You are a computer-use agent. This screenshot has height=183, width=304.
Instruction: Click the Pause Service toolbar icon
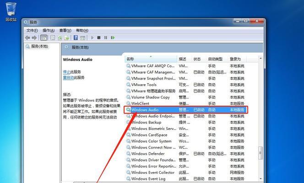pos(106,38)
